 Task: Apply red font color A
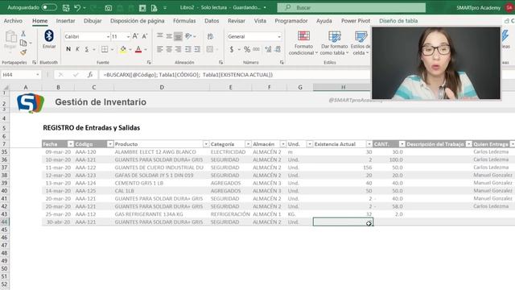(x=138, y=49)
